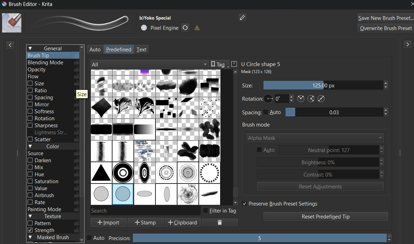Click the warning triangle icon
The width and height of the screenshot is (414, 244).
pyautogui.click(x=197, y=28)
